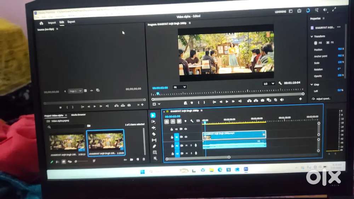Viewport: 354px width, 199px height.
Task: Collapse the Crop section in Properties
Action: (x=312, y=85)
